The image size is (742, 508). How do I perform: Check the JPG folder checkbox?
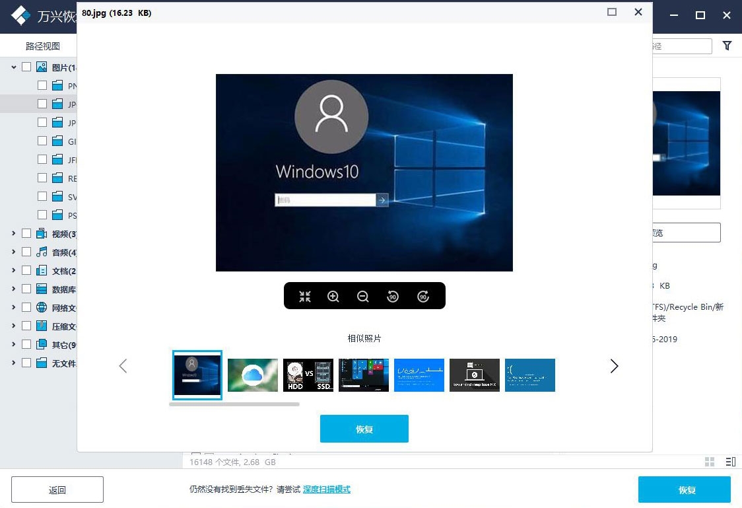point(42,104)
